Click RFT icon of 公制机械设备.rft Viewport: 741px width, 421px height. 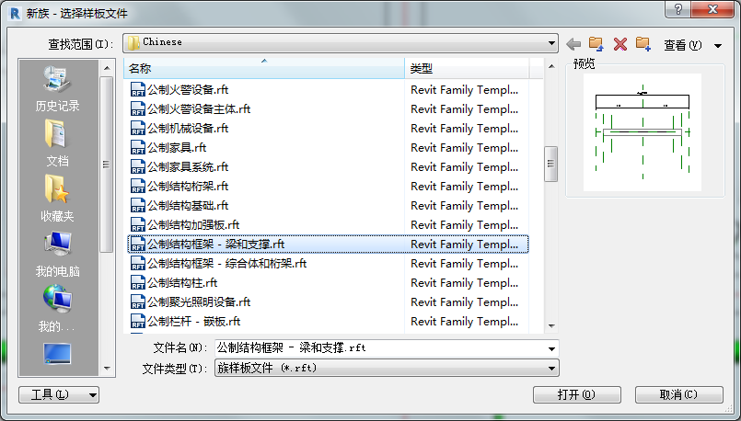tap(137, 129)
